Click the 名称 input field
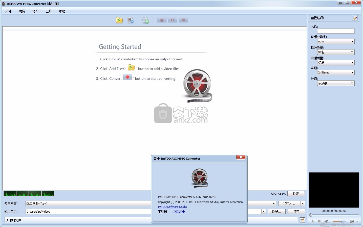Viewport: 363px width, 227px height. coord(336,31)
